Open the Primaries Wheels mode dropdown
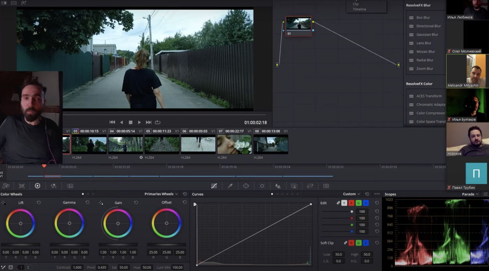The width and height of the screenshot is (489, 271). tap(161, 194)
